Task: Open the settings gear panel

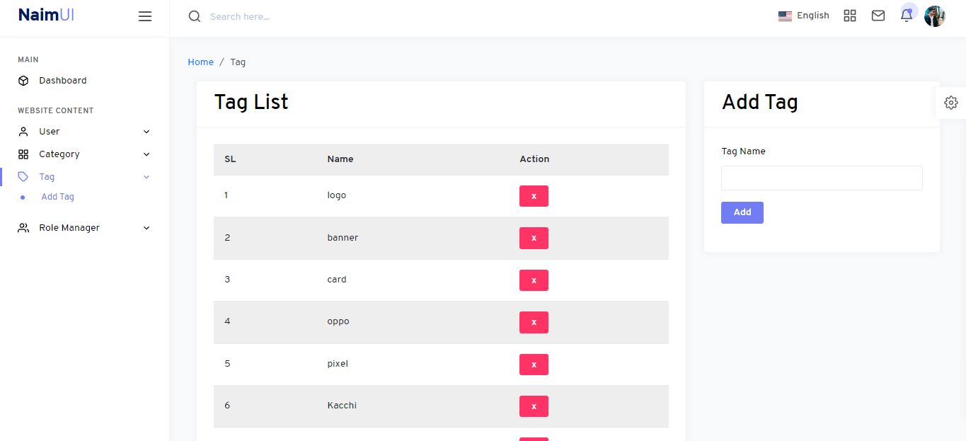Action: 951,103
